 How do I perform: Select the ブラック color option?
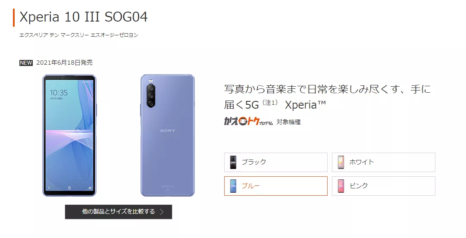pyautogui.click(x=276, y=162)
